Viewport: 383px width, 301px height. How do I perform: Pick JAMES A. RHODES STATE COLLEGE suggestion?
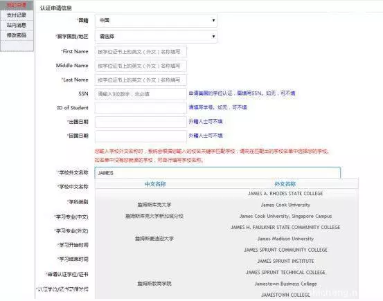point(285,194)
